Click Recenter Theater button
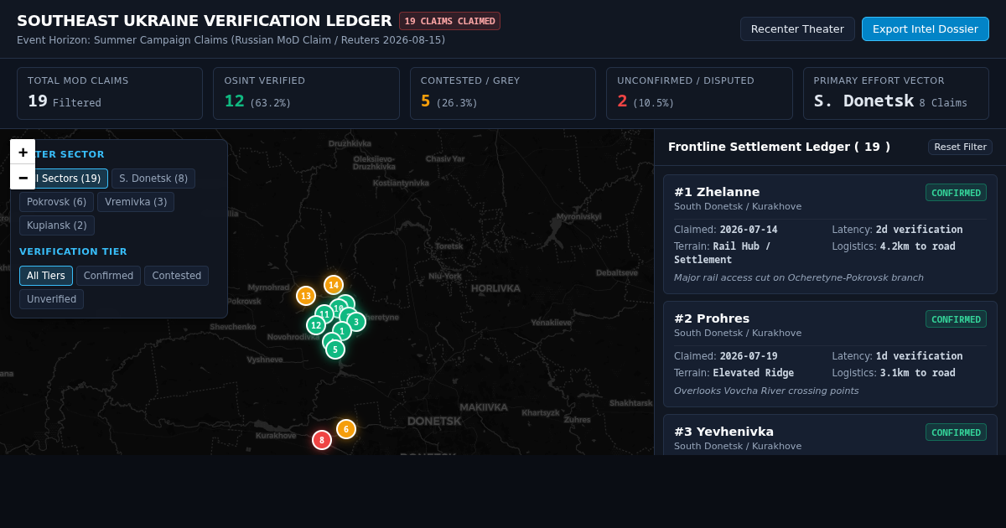The image size is (1006, 528). pos(797,28)
